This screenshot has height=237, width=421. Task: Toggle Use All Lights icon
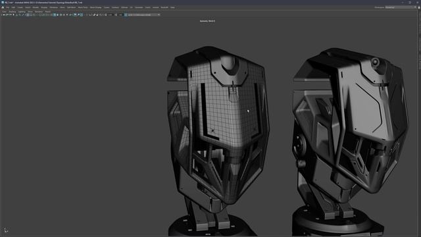click(x=67, y=14)
